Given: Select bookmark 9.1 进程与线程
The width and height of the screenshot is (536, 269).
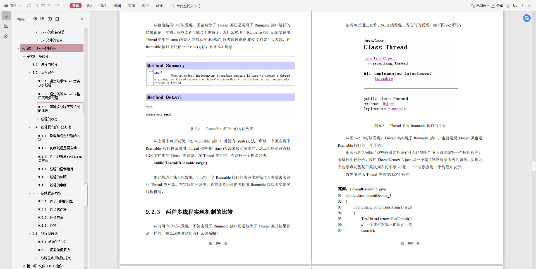Looking at the screenshot, I should coord(45,64).
